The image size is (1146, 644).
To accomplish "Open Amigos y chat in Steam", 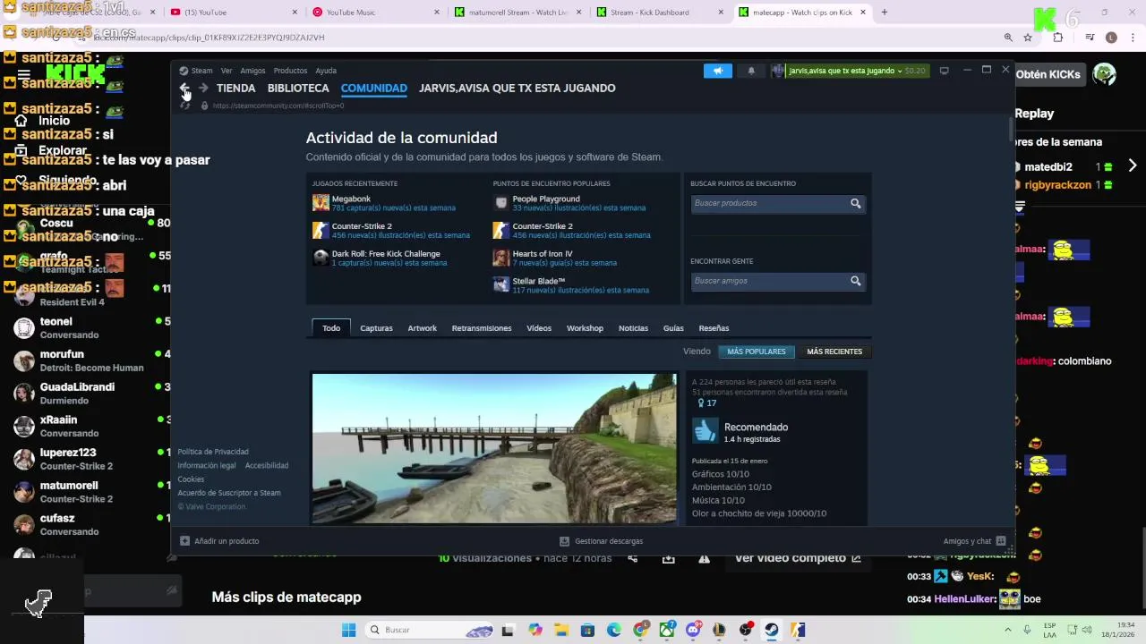I will pyautogui.click(x=974, y=541).
